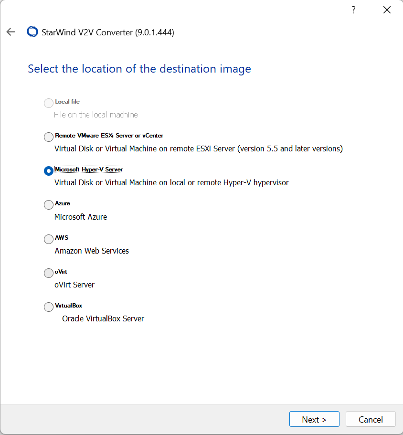Screen dimensions: 403x435
Task: Select the VirtualBox radio button
Action: [x=49, y=307]
